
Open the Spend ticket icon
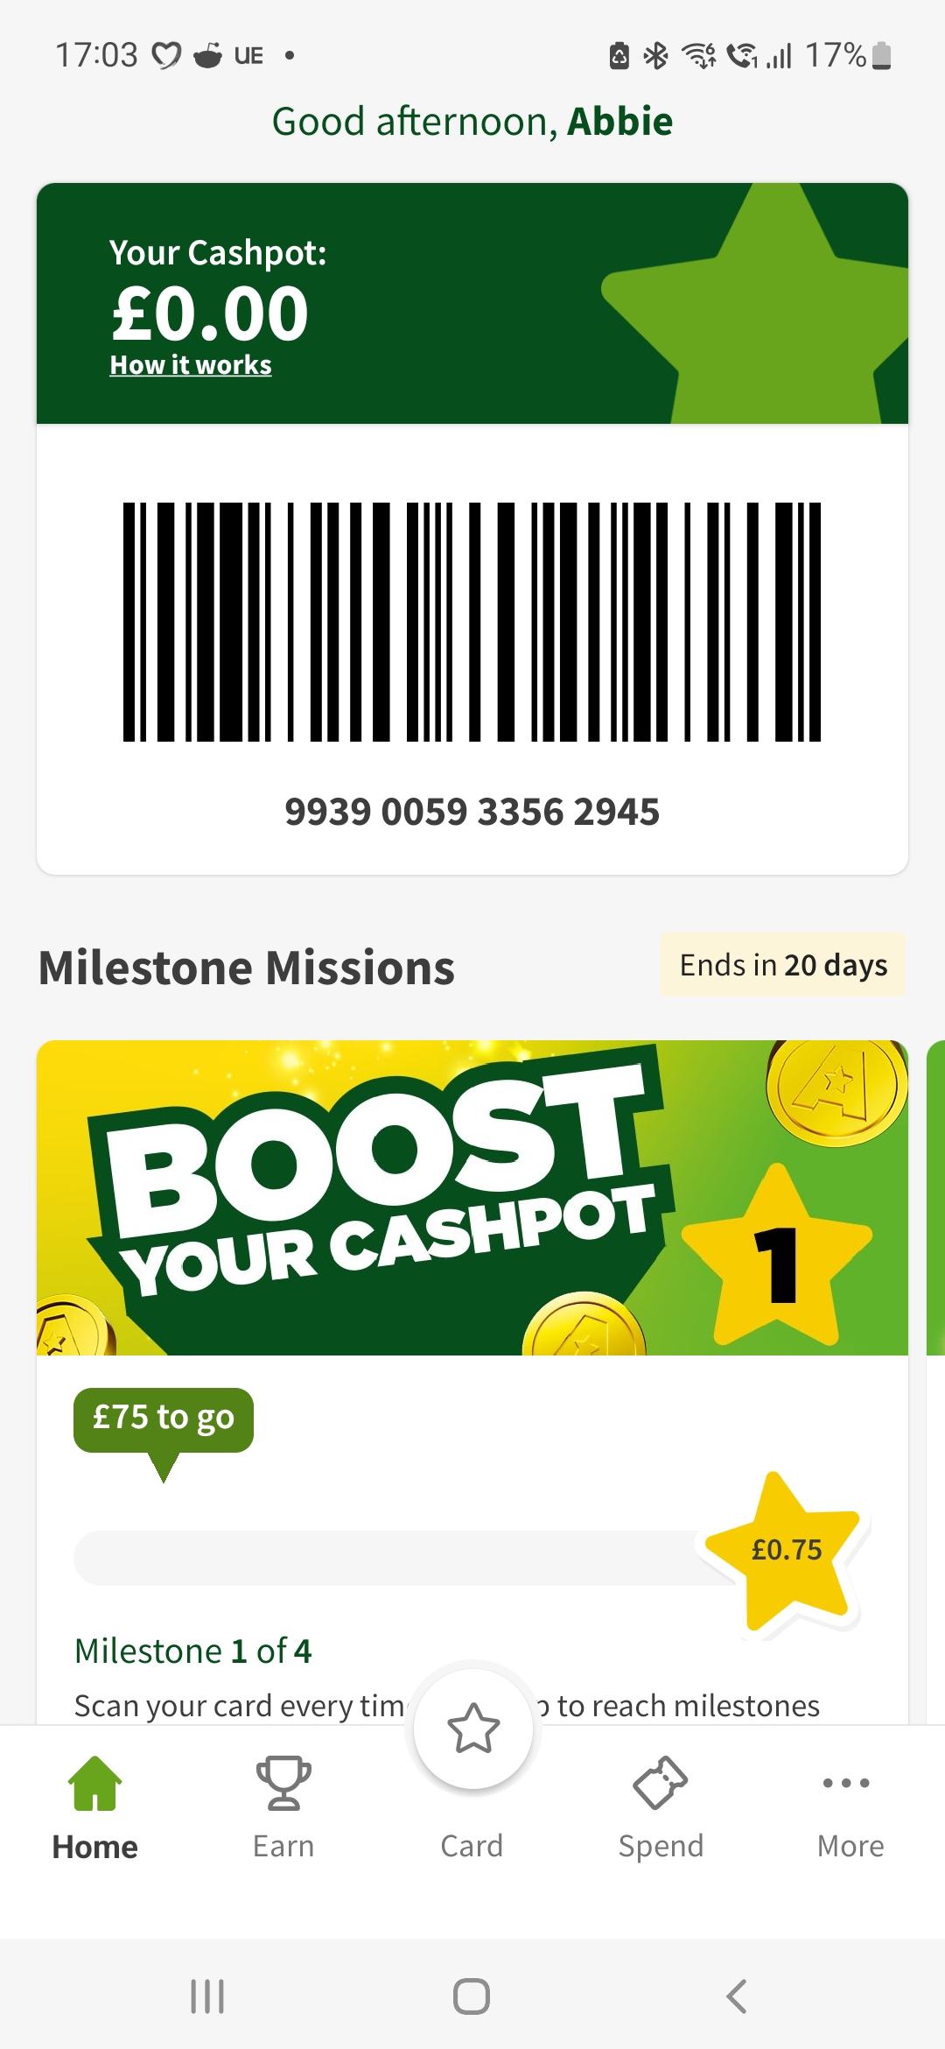661,1783
